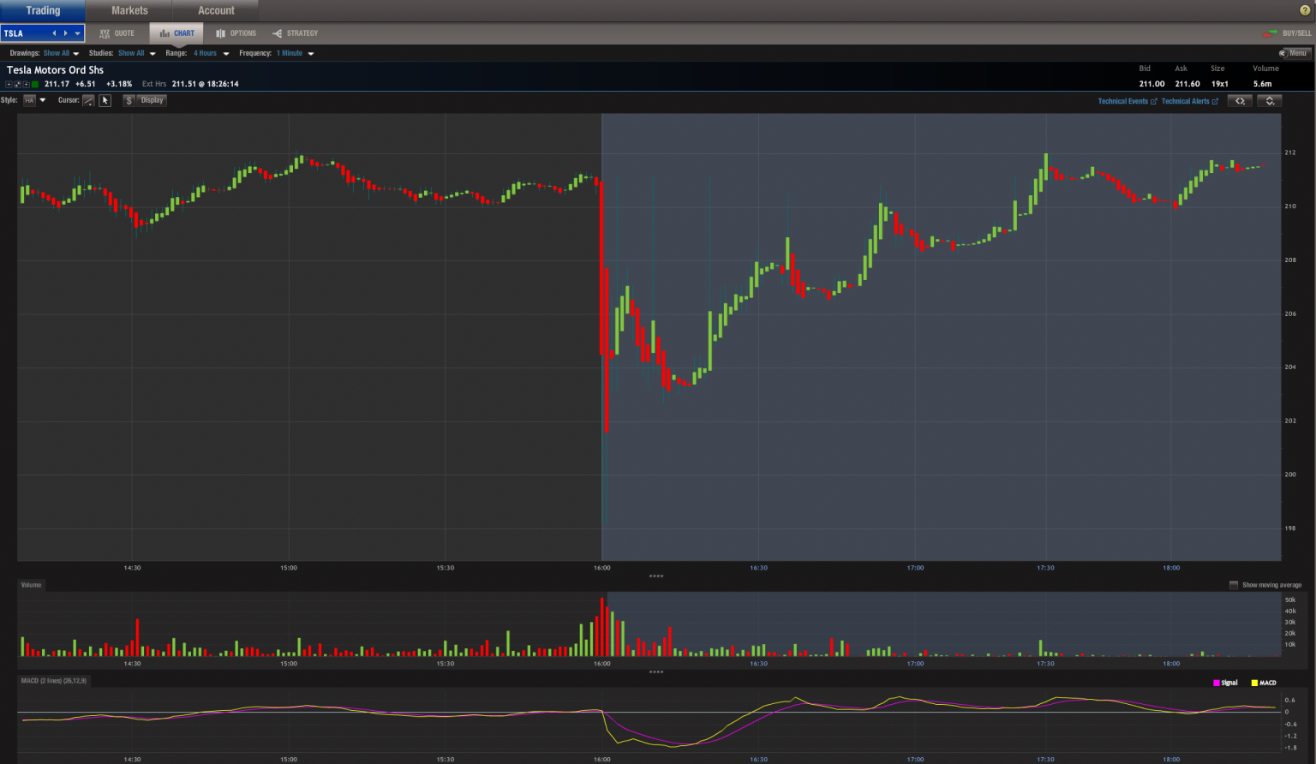Click the dollar sign display icon
Screen dimensions: 1316x764
[129, 100]
